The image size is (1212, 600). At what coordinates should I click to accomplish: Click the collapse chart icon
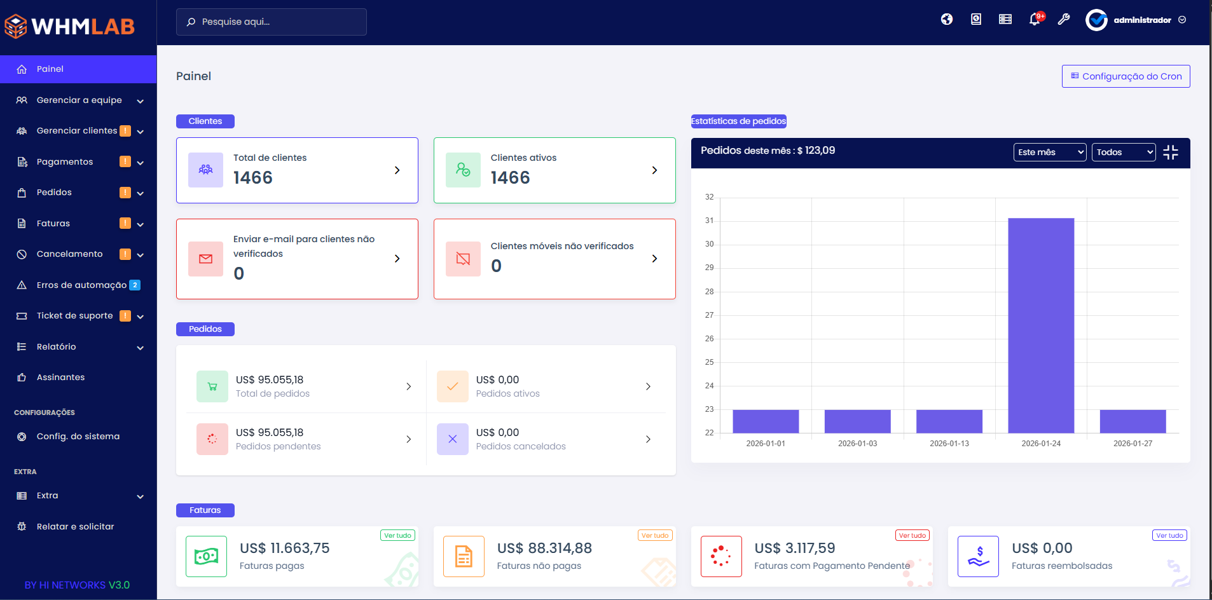click(1171, 153)
